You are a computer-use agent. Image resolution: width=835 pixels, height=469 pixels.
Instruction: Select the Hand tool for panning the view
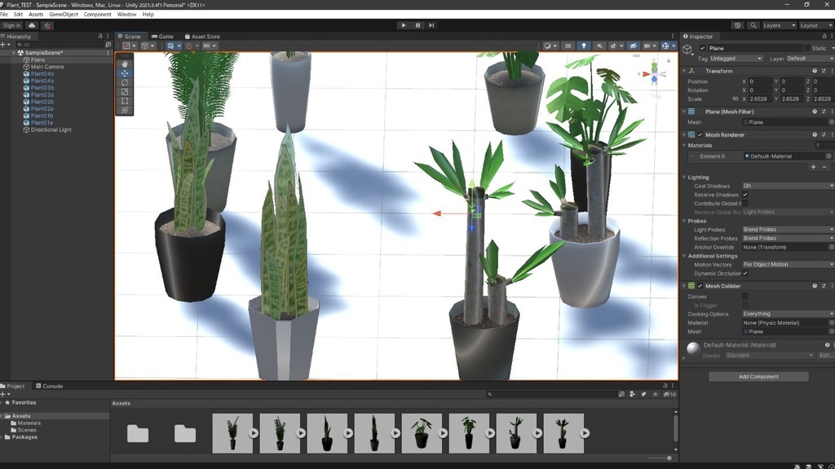pyautogui.click(x=124, y=64)
